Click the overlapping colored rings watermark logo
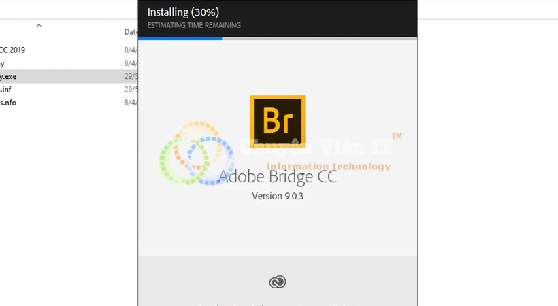The image size is (558, 306). [197, 153]
